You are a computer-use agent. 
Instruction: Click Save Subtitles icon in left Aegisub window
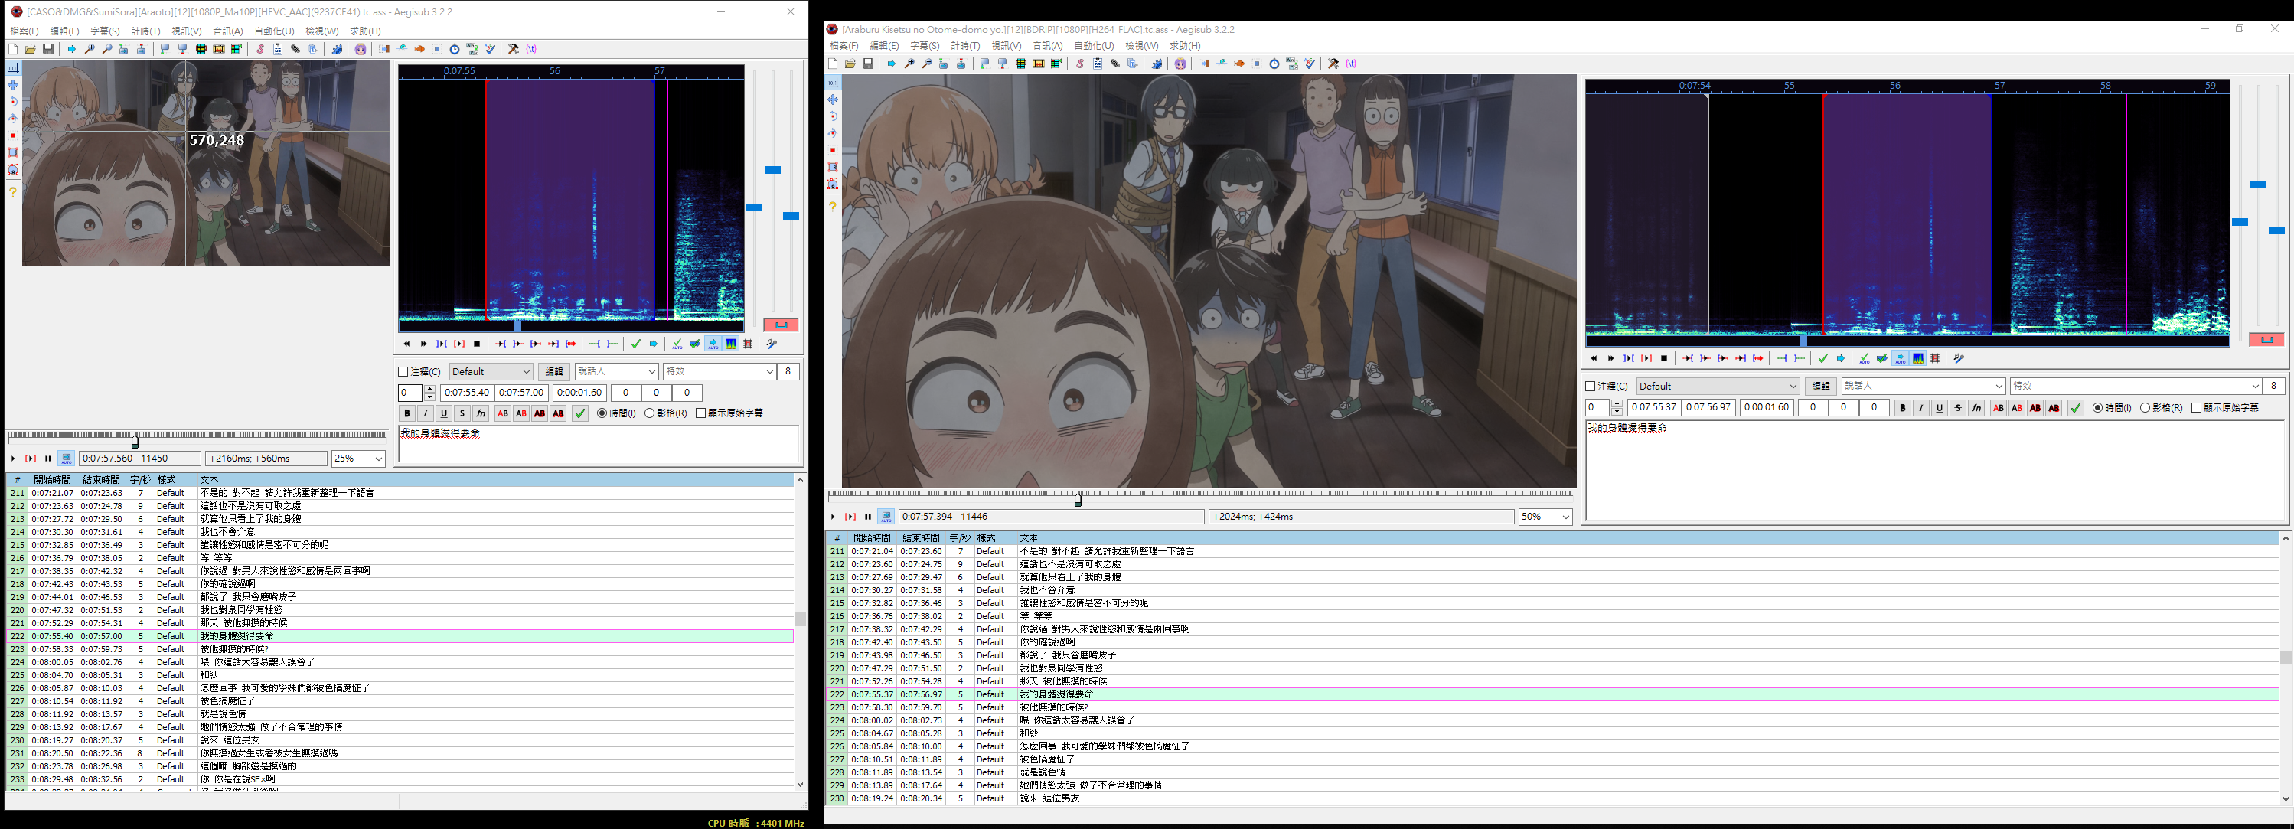pos(48,49)
